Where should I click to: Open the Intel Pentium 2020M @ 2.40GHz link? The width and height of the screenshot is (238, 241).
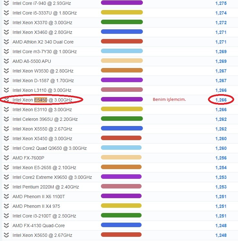[x=46, y=187]
